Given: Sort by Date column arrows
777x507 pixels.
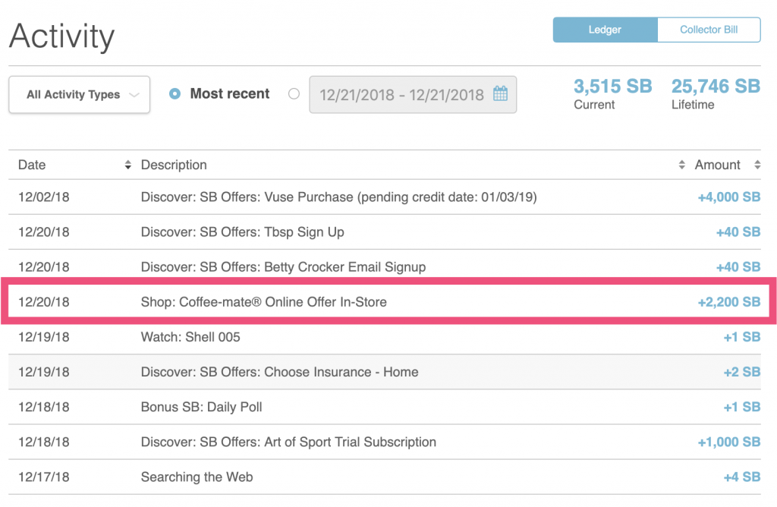Looking at the screenshot, I should (x=127, y=165).
